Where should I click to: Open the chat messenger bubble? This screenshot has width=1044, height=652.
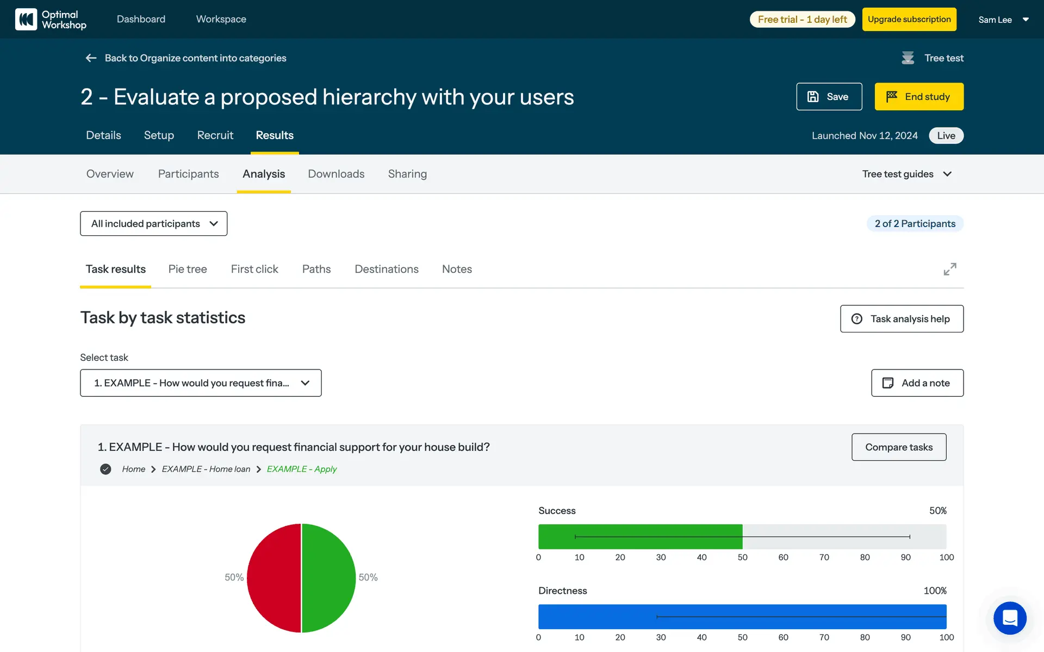pos(1009,618)
